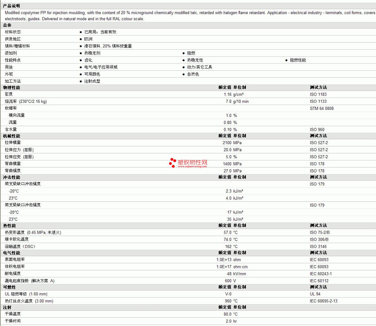376x326 pixels.
Task: Select '热灯丝点火温度 (3.00 mm)' label
Action: [29, 301]
